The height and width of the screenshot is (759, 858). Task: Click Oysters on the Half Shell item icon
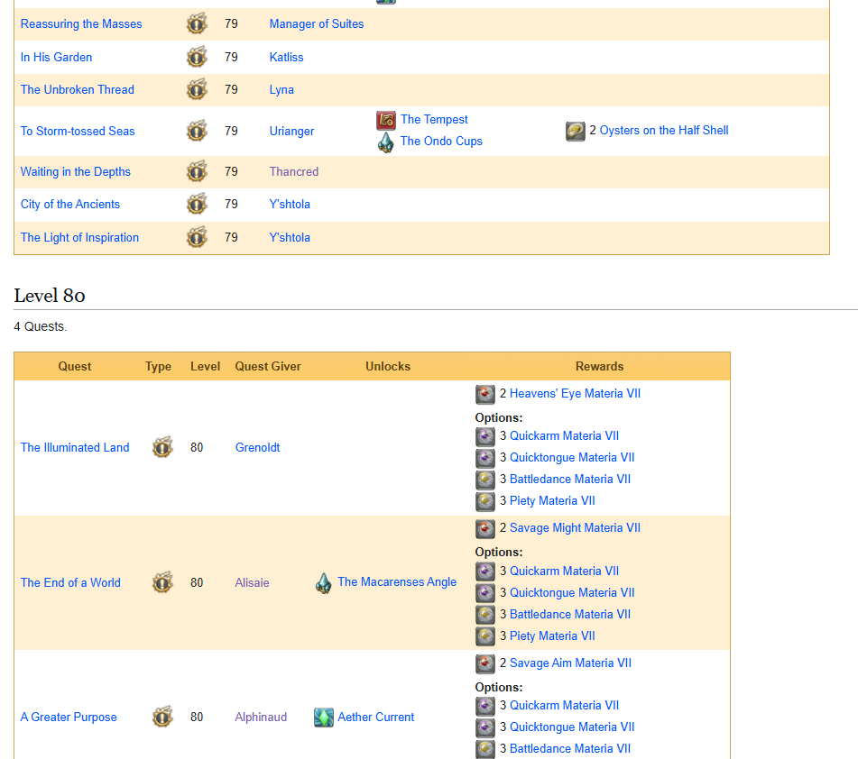pos(576,132)
